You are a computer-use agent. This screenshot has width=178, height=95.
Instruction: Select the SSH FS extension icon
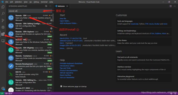[x=11, y=74]
